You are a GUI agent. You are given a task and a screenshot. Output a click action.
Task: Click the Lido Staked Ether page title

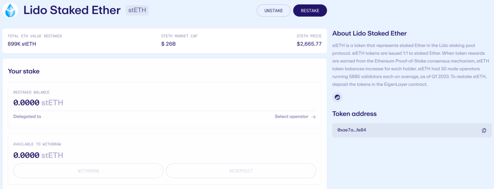point(72,10)
